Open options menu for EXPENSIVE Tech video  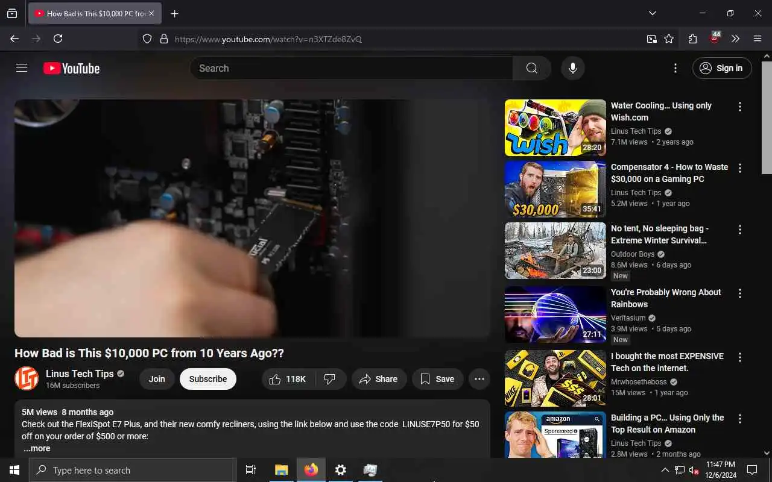740,357
